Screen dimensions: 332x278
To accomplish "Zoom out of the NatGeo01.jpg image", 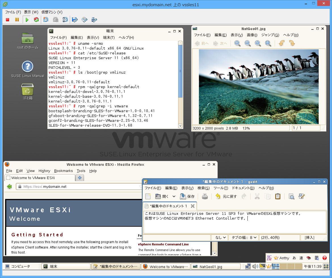I will [x=247, y=43].
